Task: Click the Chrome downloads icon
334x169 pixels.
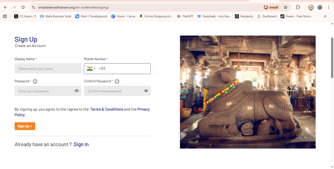Action: [x=311, y=7]
